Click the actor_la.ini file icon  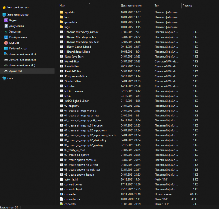pyautogui.click(x=62, y=179)
